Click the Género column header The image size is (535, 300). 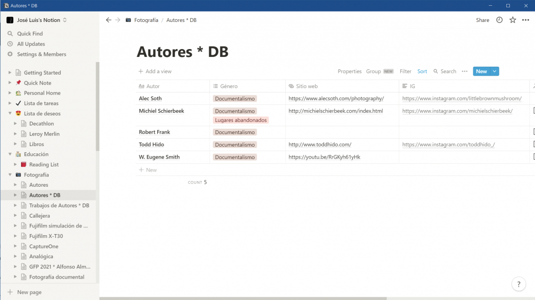click(x=229, y=86)
